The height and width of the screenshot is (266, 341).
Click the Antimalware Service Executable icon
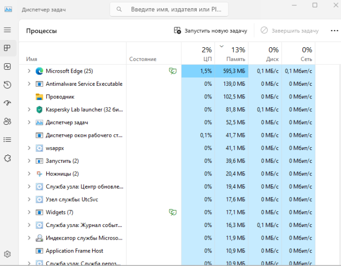pos(39,84)
